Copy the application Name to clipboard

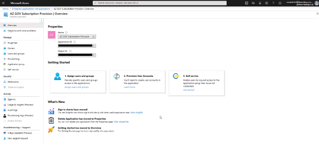tap(94, 37)
